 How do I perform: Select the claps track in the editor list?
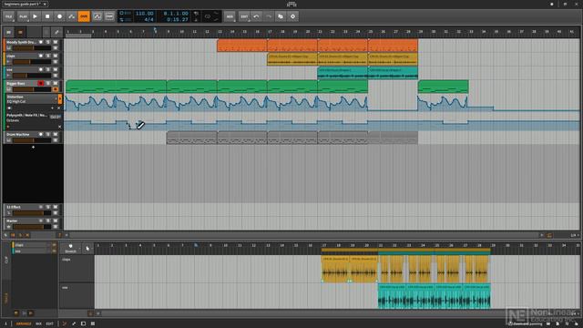click(x=32, y=245)
